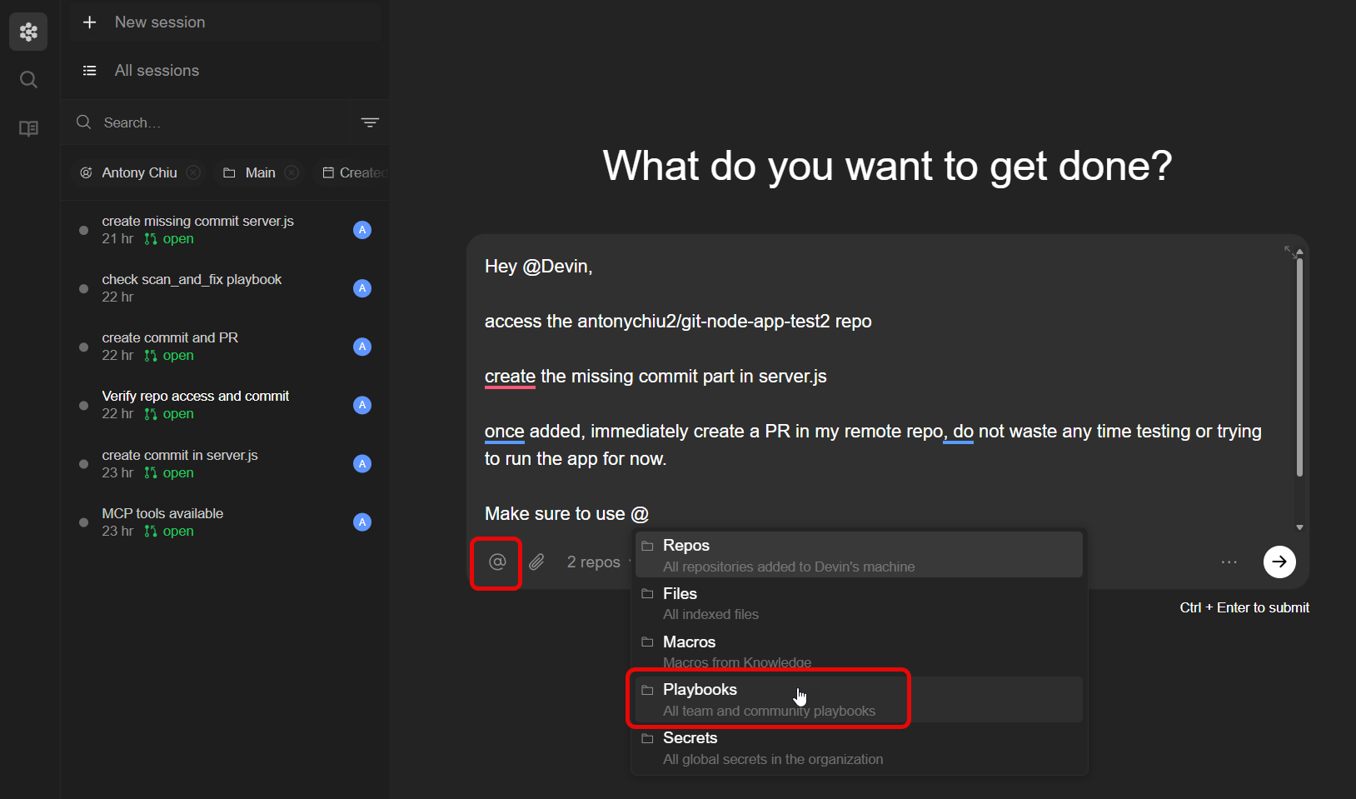Click the filter icon beside the search box
The image size is (1356, 799).
coord(370,122)
